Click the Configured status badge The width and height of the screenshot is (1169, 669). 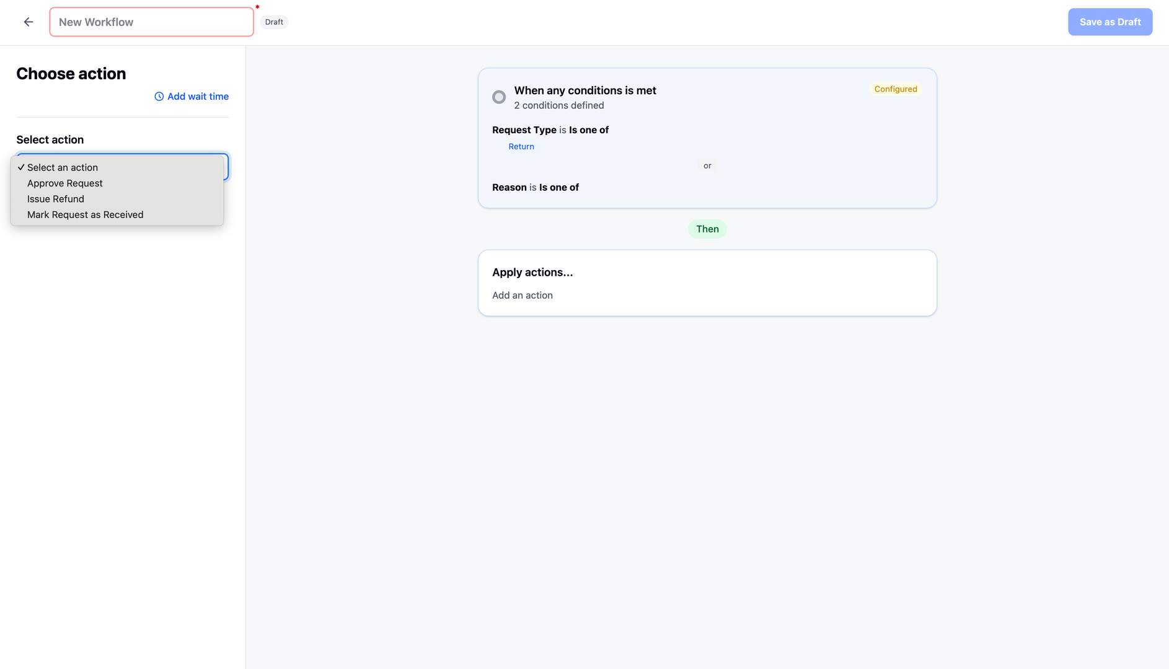pyautogui.click(x=895, y=89)
